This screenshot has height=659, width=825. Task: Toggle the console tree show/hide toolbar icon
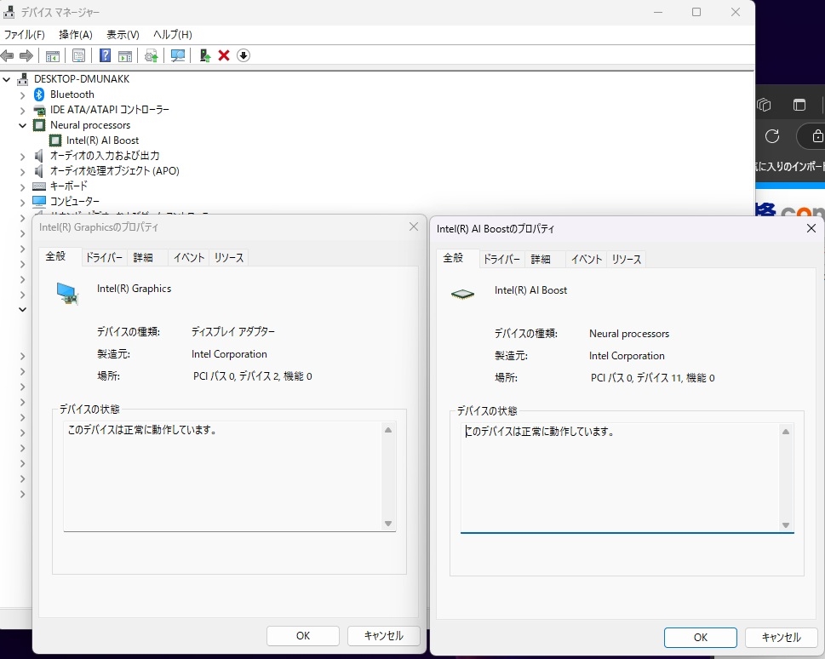tap(53, 56)
